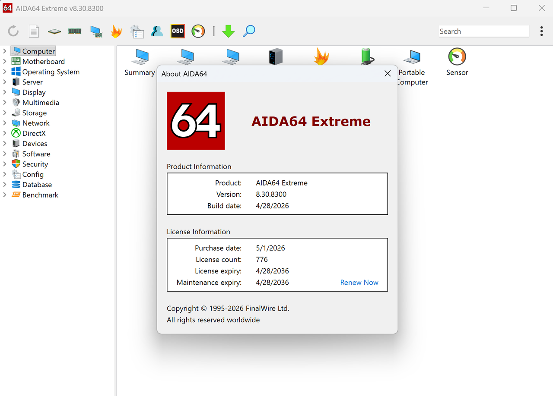The image size is (553, 396).
Task: Click the AIDA64 Extreme dark red heading
Action: (311, 121)
